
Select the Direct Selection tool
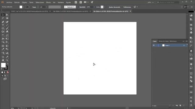[7, 15]
